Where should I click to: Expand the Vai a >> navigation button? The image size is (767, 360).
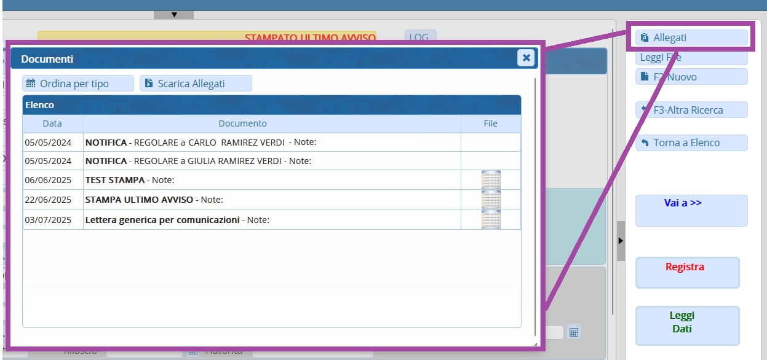691,210
